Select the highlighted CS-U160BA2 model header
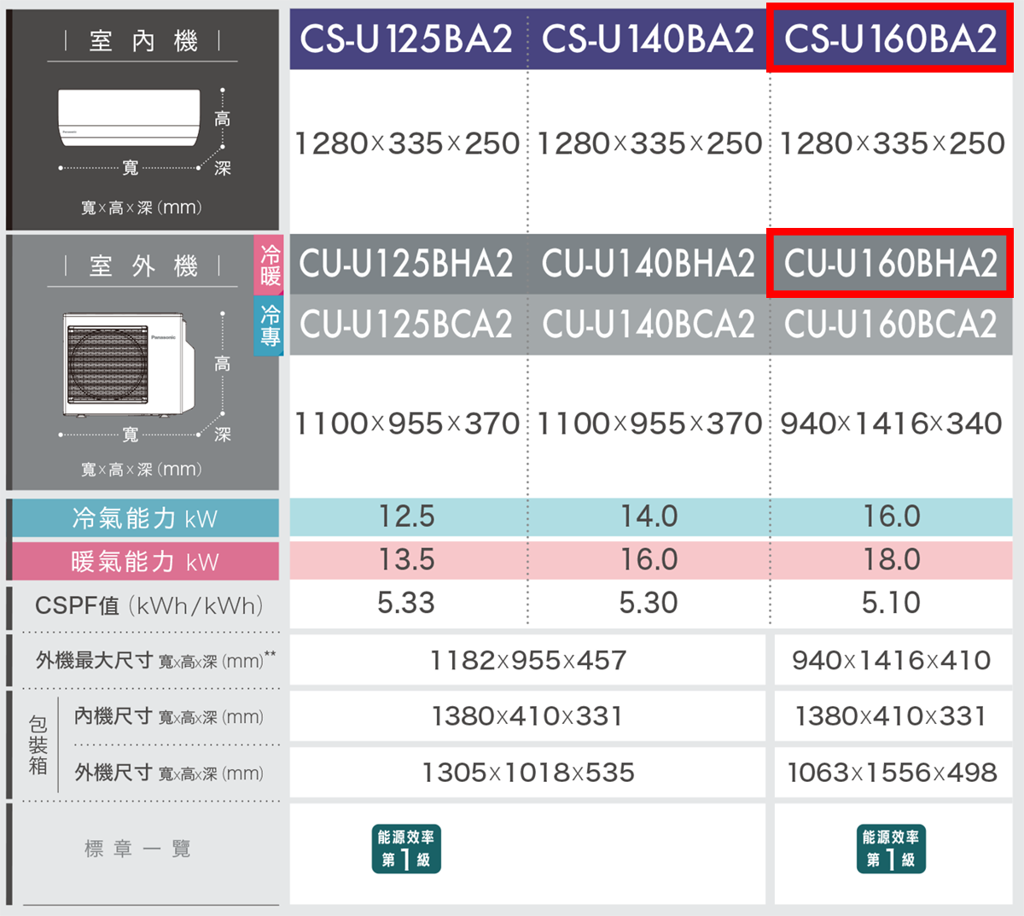 point(890,38)
